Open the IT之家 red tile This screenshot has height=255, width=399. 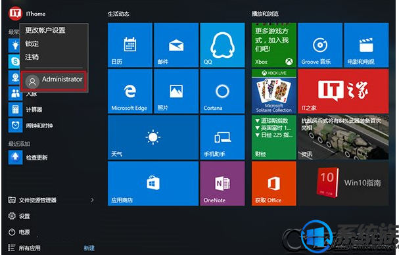343,91
